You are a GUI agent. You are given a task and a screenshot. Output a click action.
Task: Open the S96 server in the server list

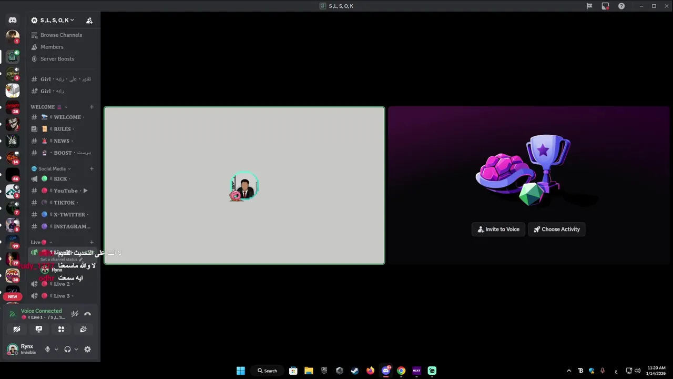(x=13, y=141)
